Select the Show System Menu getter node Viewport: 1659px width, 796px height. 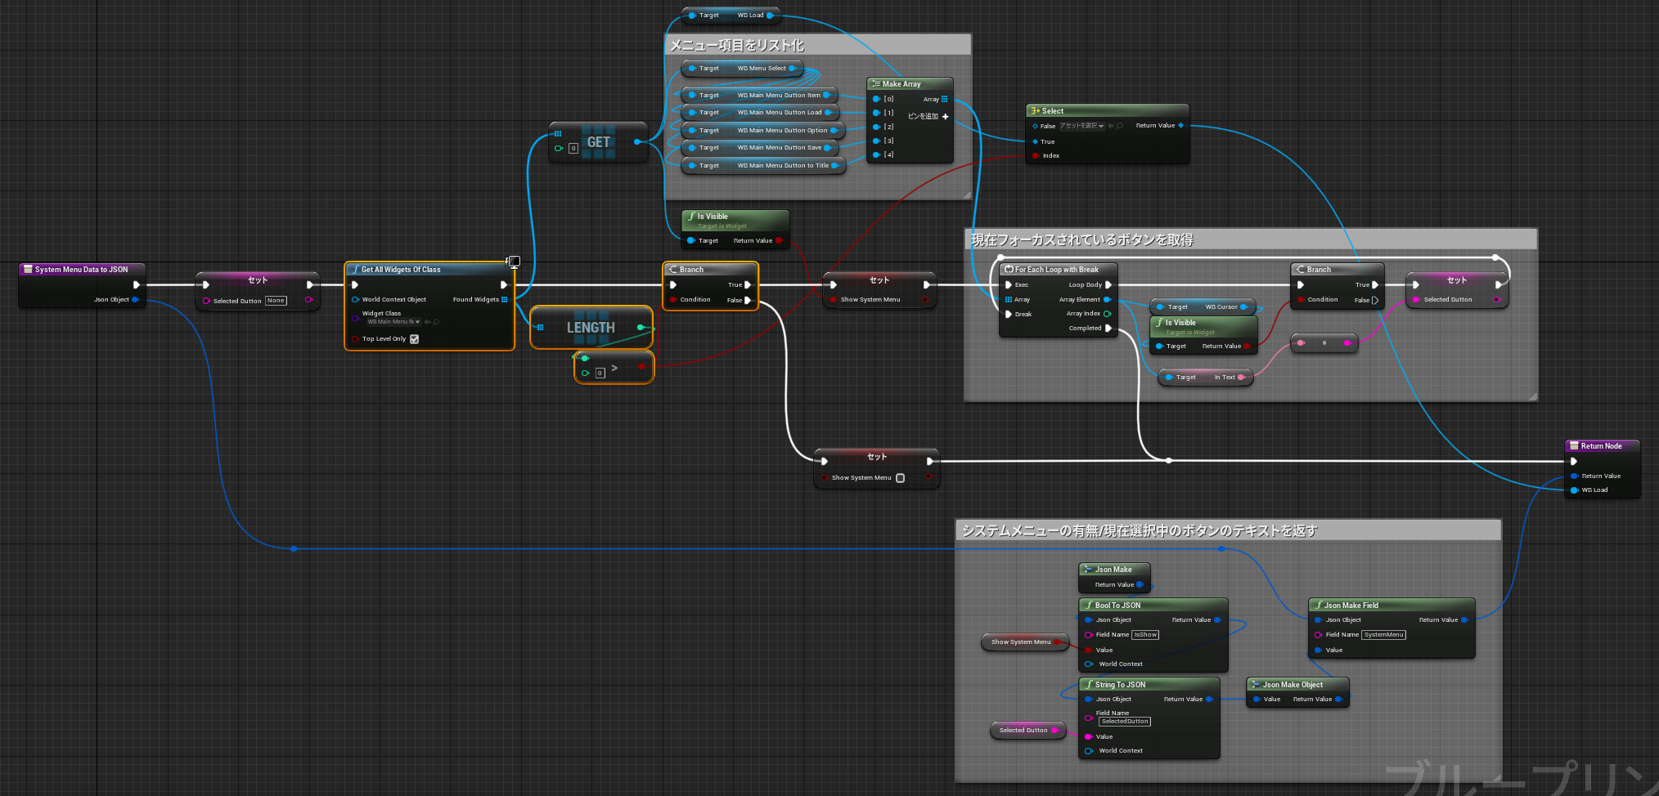pyautogui.click(x=1025, y=642)
